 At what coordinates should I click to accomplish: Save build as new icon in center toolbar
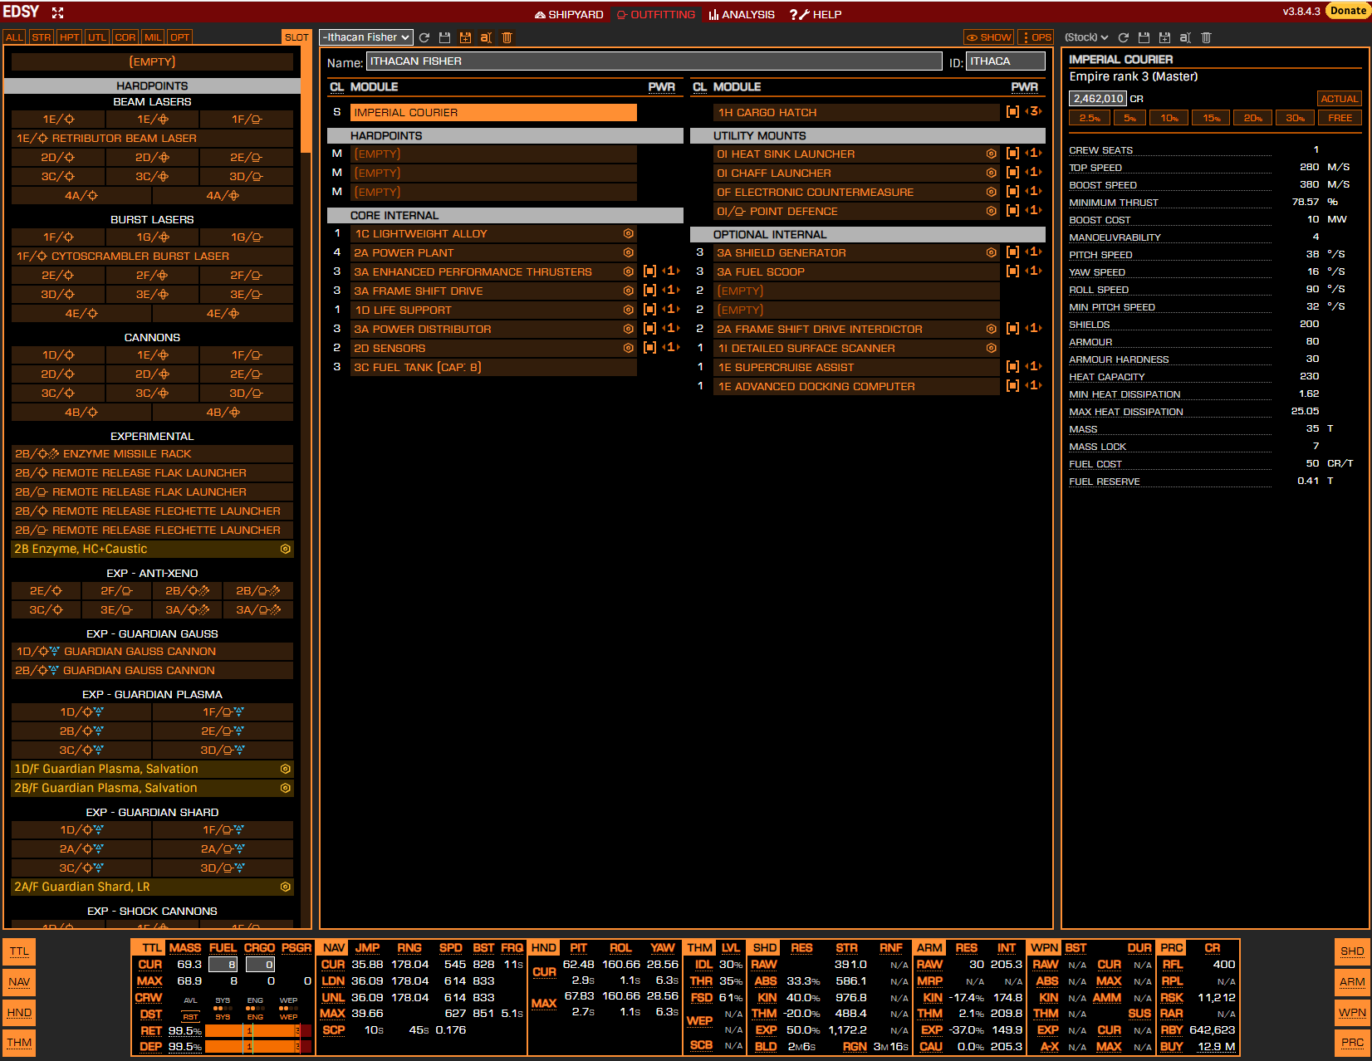tap(465, 37)
